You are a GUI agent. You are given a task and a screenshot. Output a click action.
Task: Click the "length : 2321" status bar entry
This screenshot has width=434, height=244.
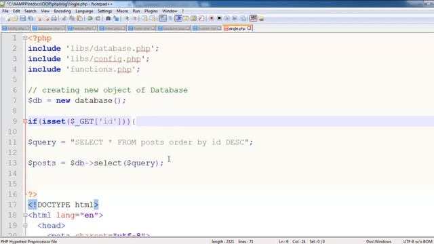[x=222, y=241]
